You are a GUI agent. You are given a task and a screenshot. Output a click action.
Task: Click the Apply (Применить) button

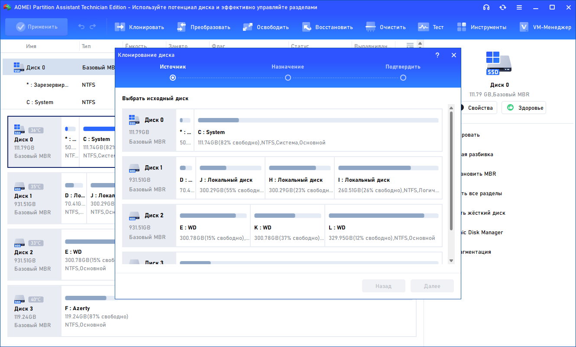tap(36, 27)
